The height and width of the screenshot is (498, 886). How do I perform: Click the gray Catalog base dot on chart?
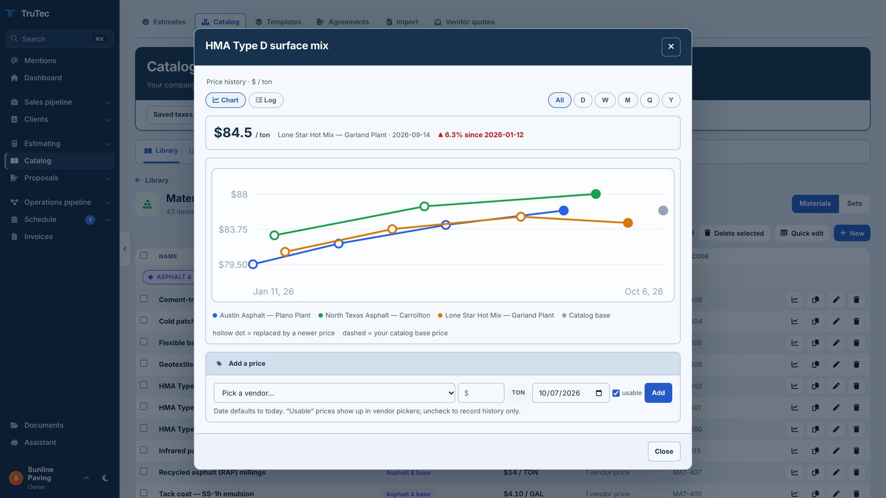663,210
